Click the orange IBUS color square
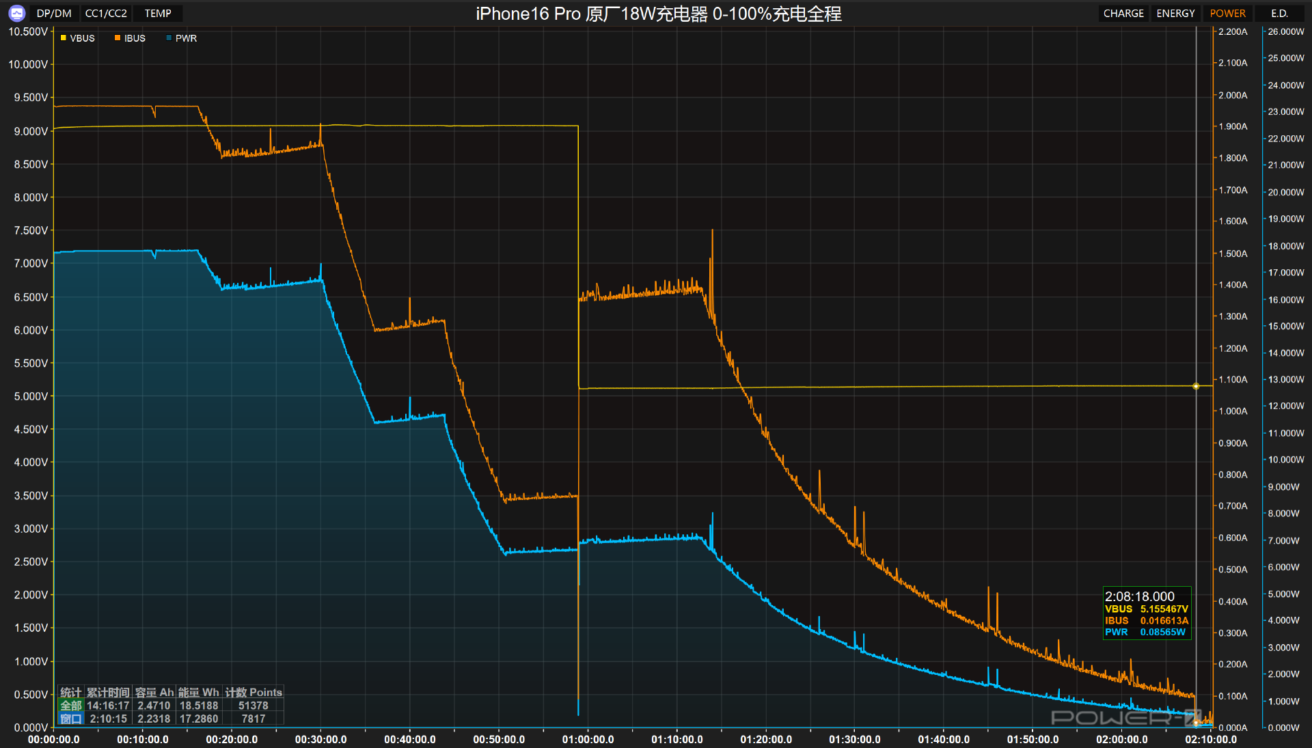Screen dimensions: 1312x748 118,38
